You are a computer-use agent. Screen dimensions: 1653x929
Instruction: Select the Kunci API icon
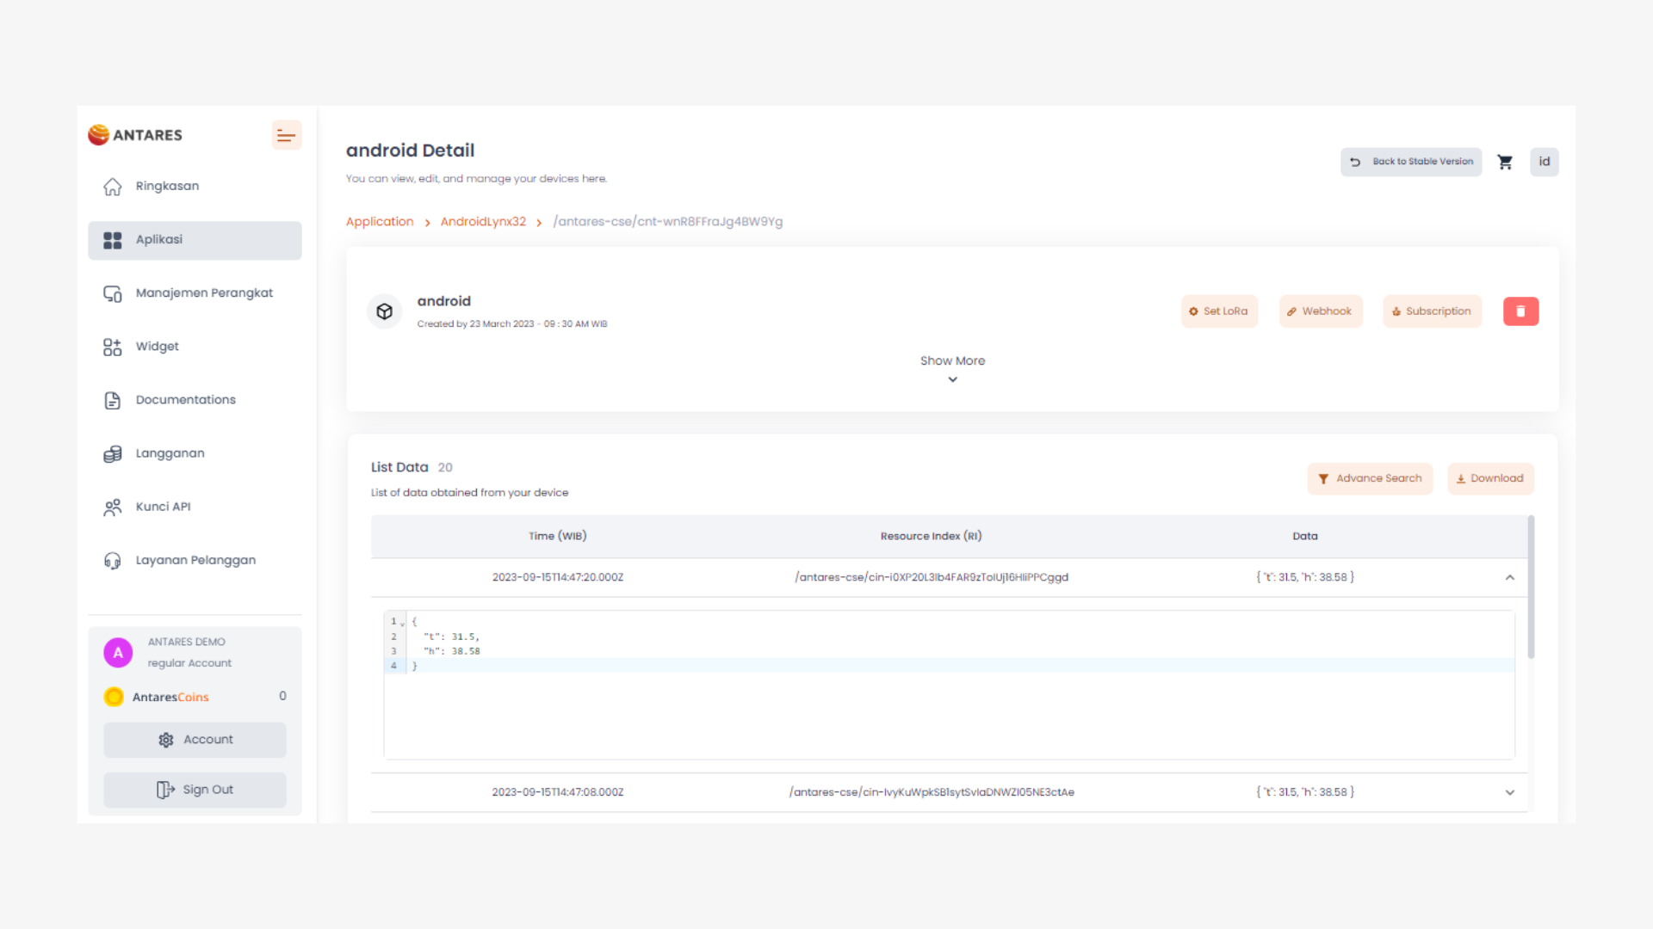click(113, 507)
